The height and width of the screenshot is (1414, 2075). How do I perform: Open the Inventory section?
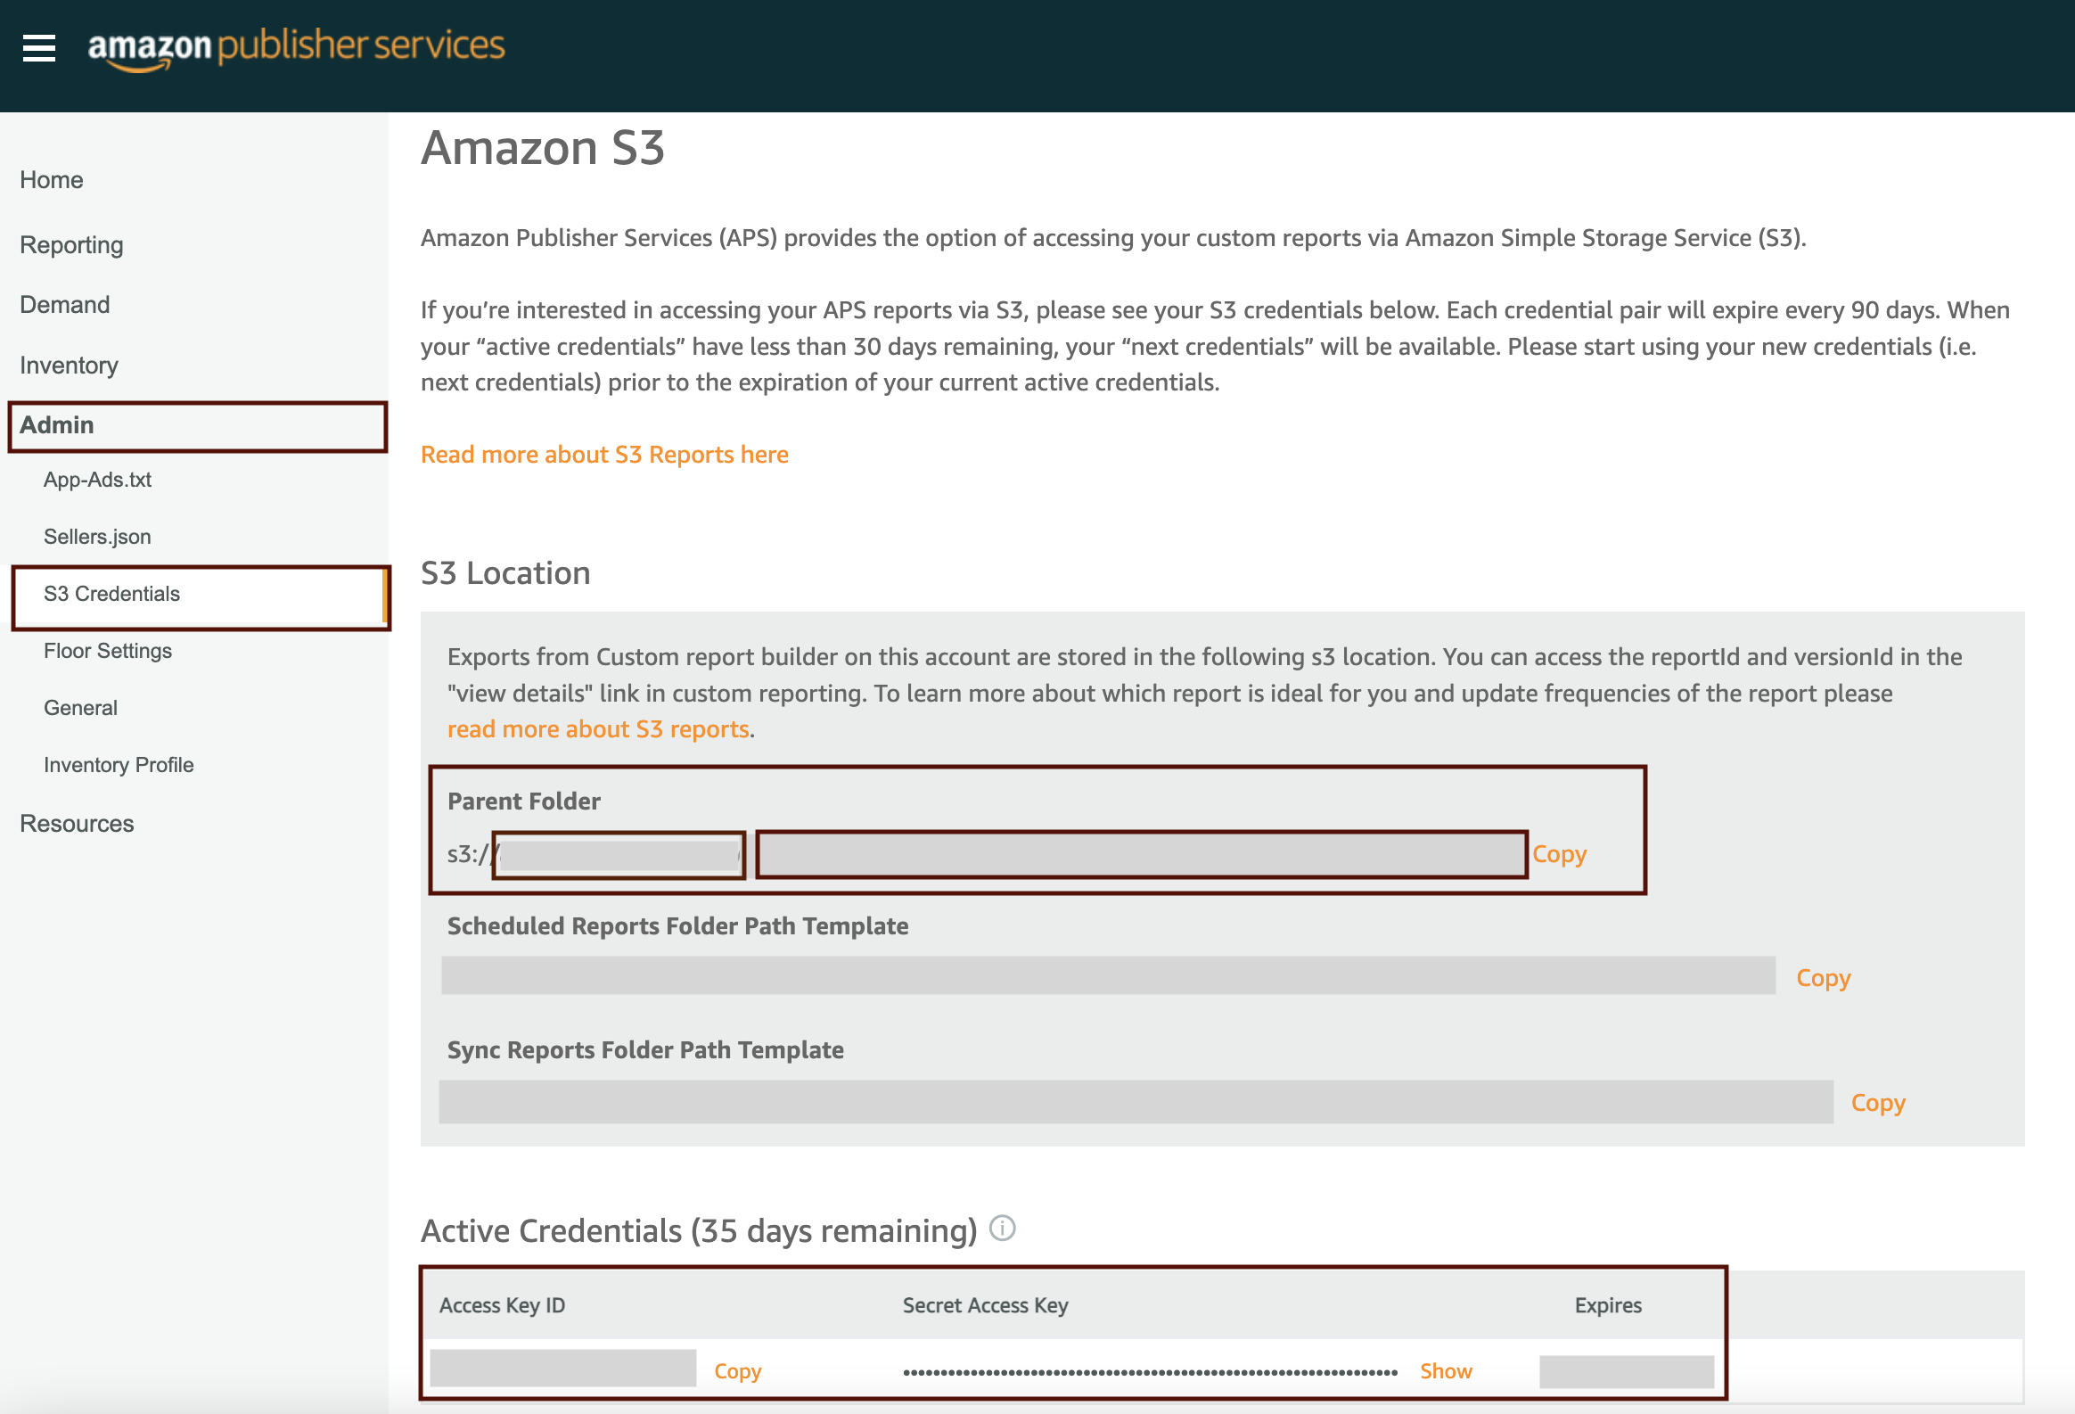click(68, 365)
